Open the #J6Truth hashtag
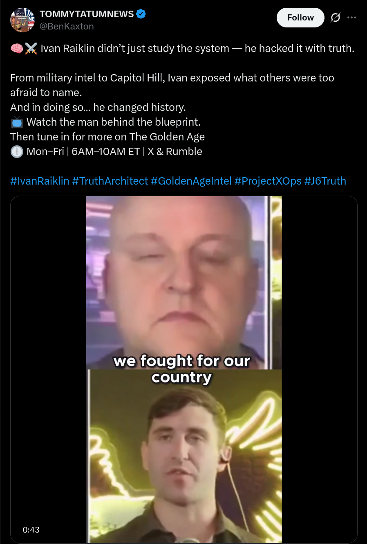Screen dimensions: 367x544 [325, 181]
